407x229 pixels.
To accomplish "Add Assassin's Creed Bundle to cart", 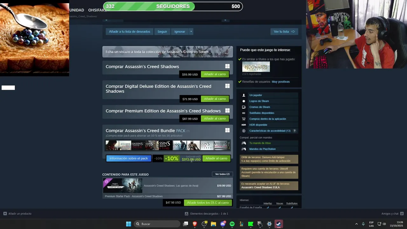I will (216, 158).
